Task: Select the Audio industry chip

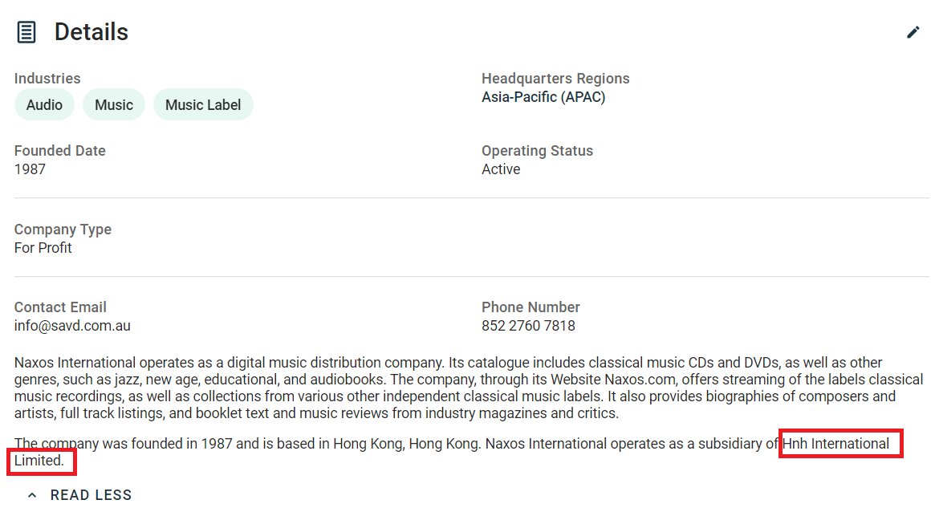Action: [44, 105]
